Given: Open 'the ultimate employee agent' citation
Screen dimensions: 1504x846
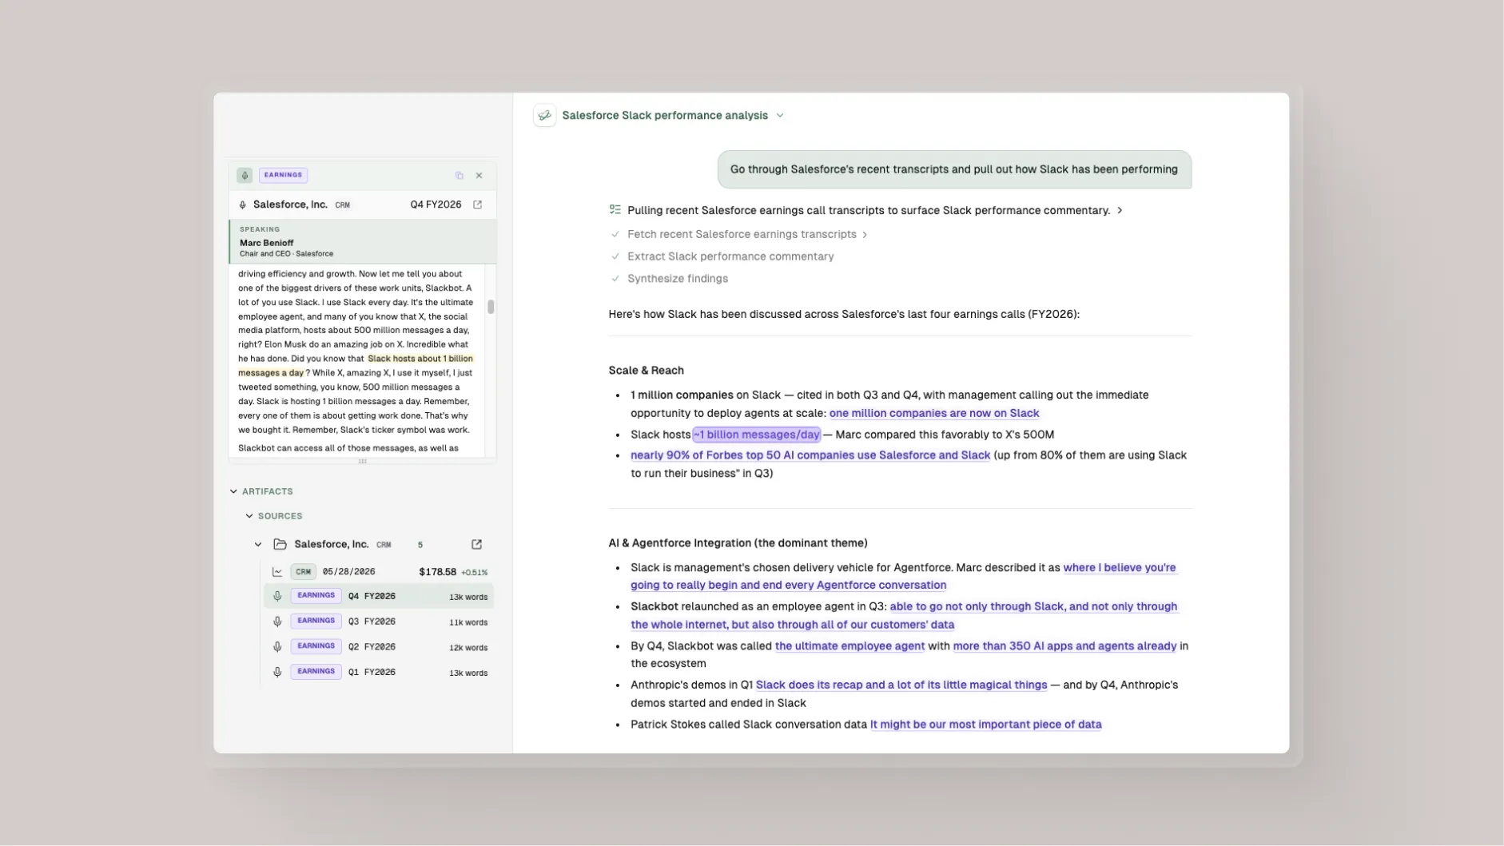Looking at the screenshot, I should click(x=849, y=646).
